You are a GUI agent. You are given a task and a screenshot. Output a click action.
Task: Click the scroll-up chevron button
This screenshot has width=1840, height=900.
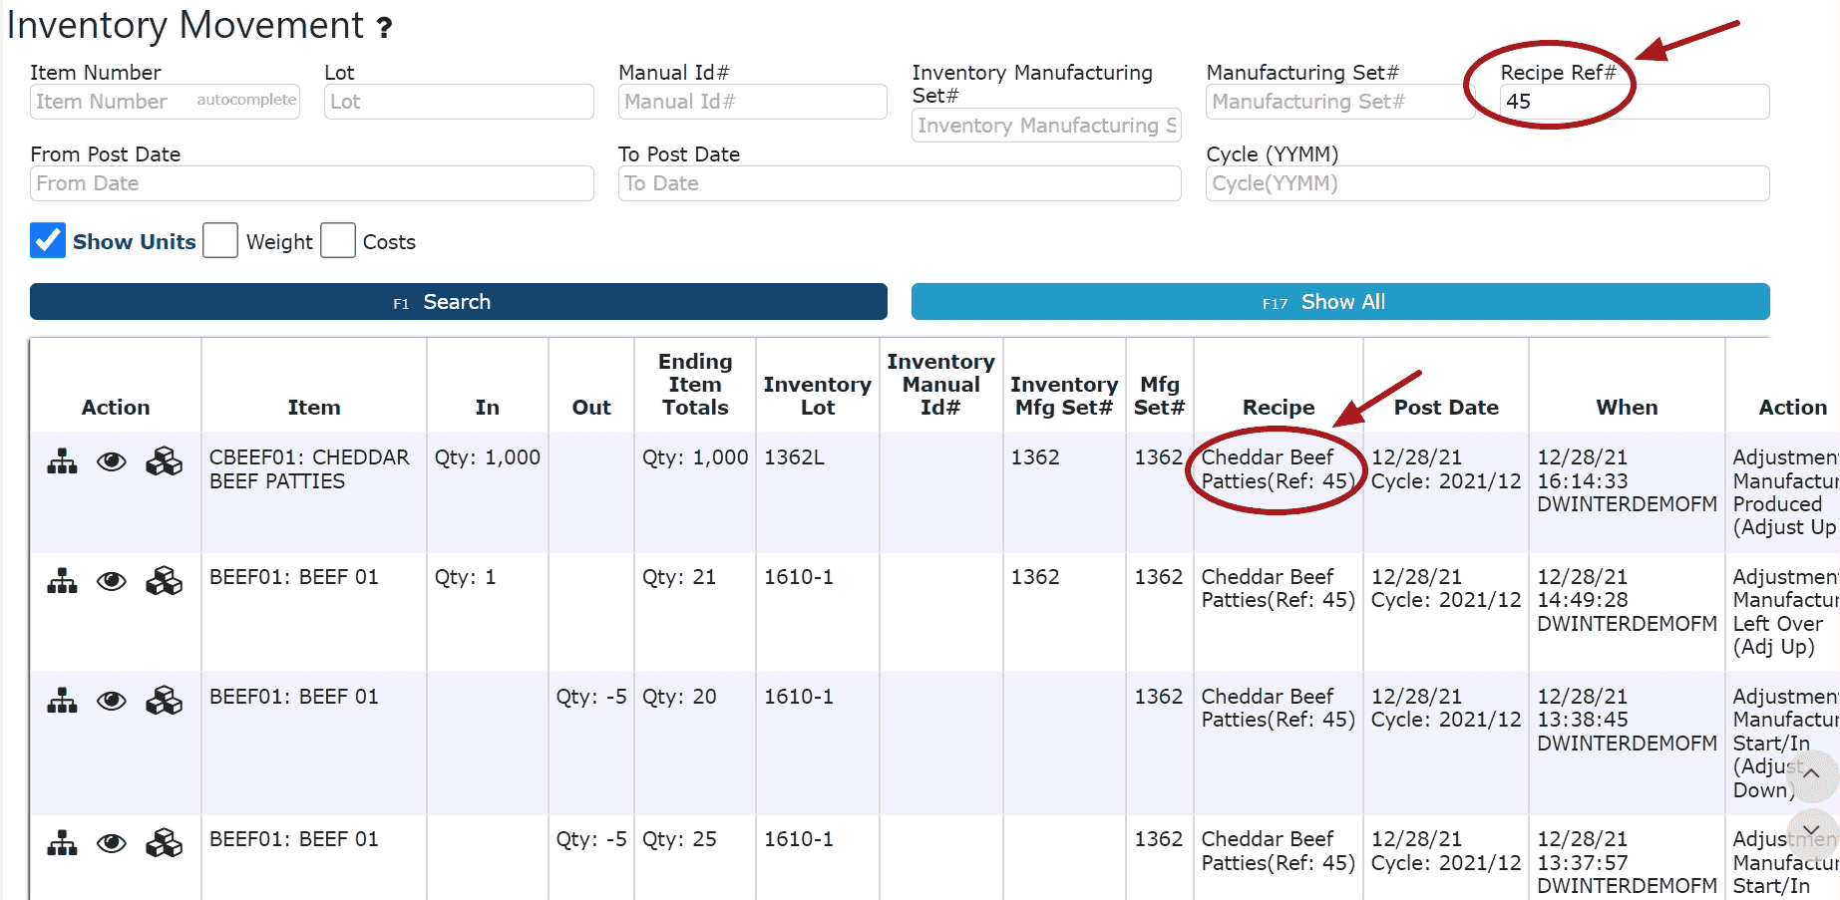pyautogui.click(x=1811, y=774)
